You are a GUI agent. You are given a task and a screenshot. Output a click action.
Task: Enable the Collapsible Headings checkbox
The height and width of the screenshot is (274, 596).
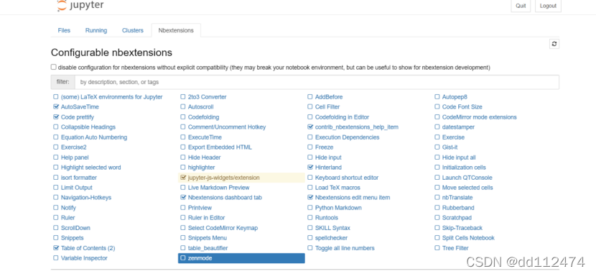point(56,127)
